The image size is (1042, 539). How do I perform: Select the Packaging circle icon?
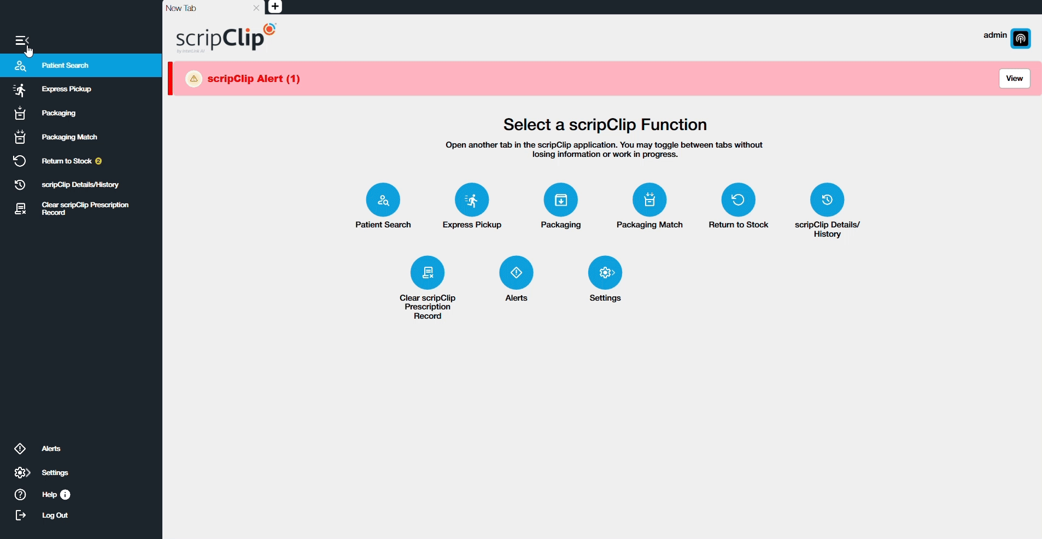[560, 200]
